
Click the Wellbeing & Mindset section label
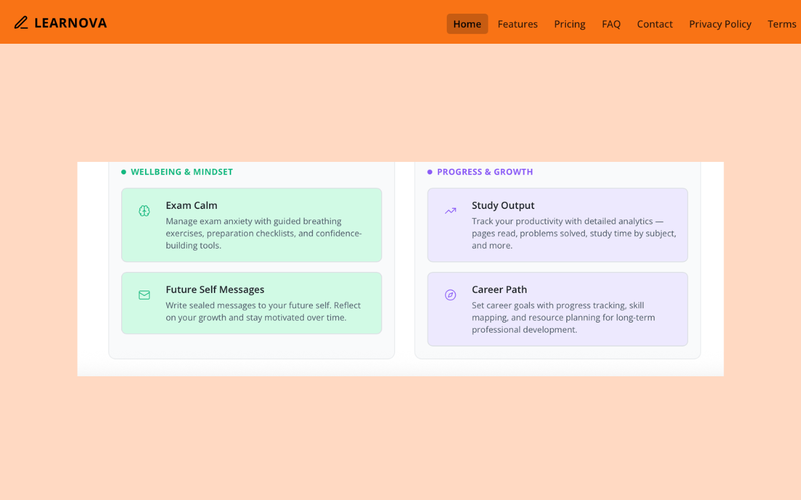click(x=181, y=172)
